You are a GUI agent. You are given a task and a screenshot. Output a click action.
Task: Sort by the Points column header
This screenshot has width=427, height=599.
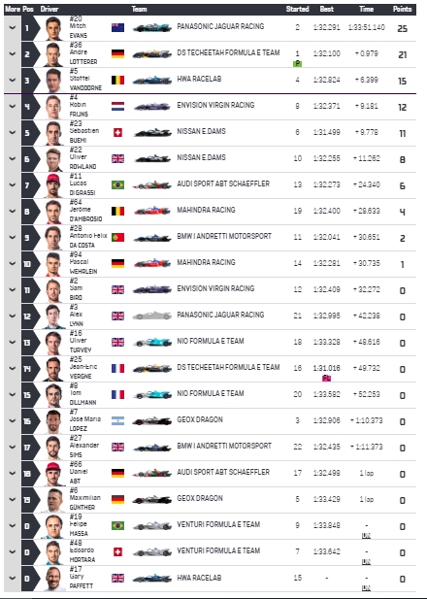coord(402,9)
